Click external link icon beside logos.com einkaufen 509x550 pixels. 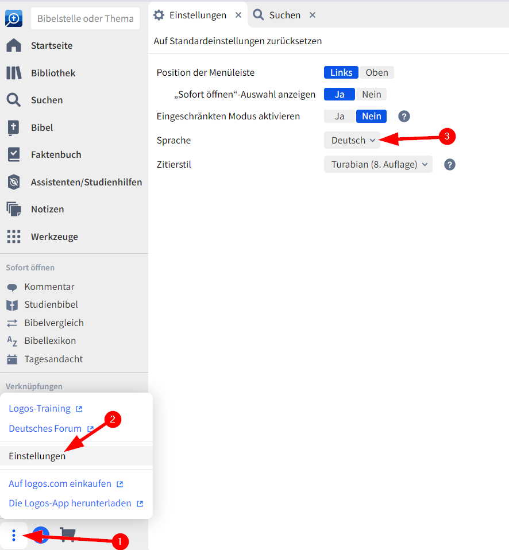point(119,484)
